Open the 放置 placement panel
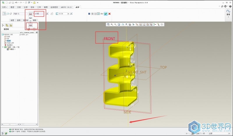233x136 pixels. pyautogui.click(x=12, y=20)
